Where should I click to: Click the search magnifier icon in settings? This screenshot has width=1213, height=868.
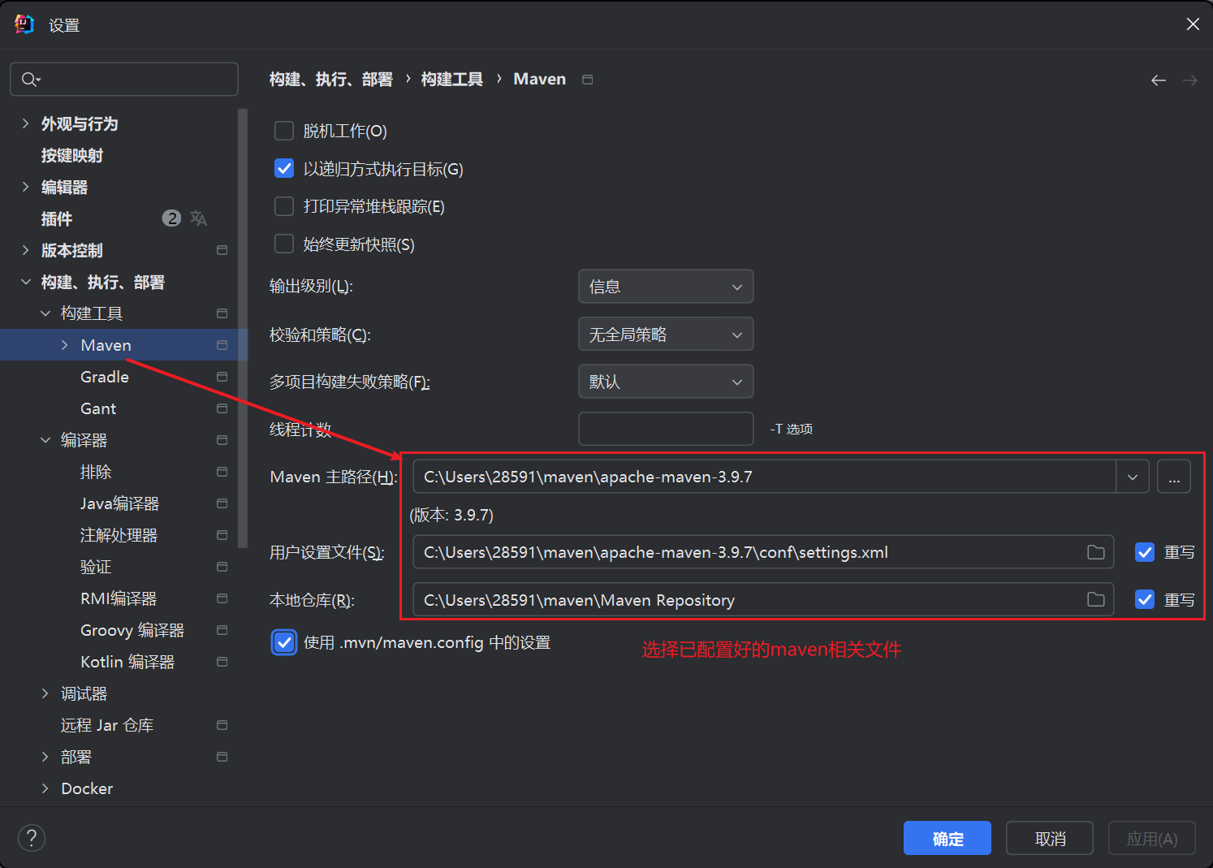pyautogui.click(x=30, y=80)
